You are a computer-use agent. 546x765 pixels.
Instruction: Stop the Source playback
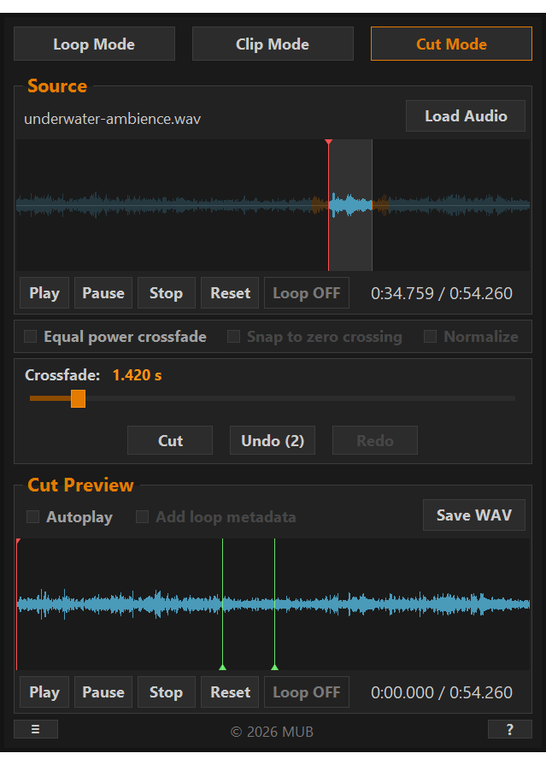tap(167, 292)
